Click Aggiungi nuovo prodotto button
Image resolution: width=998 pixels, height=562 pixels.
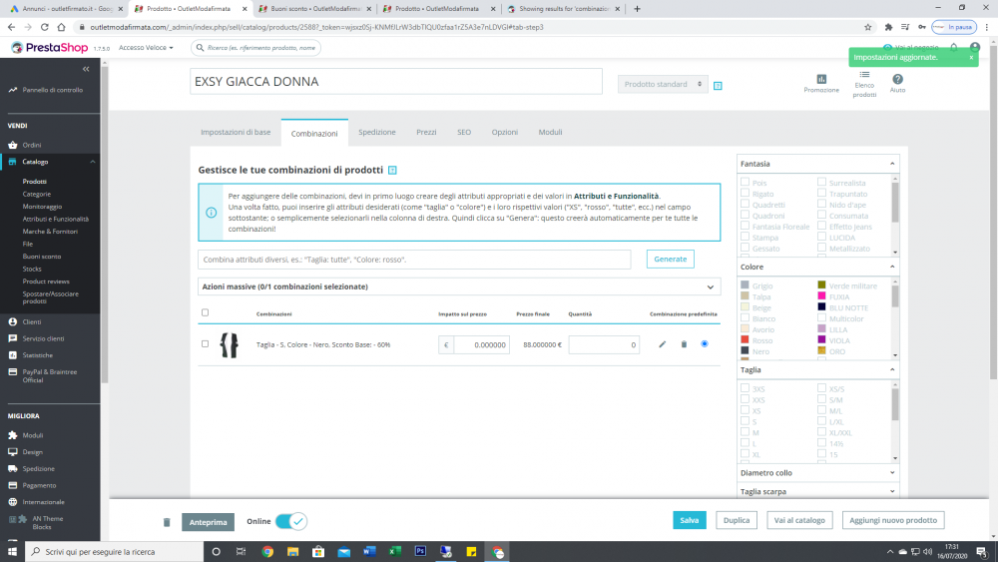[893, 520]
